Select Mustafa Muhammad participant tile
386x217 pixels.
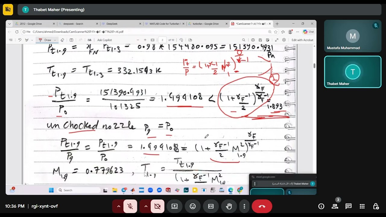point(353,36)
